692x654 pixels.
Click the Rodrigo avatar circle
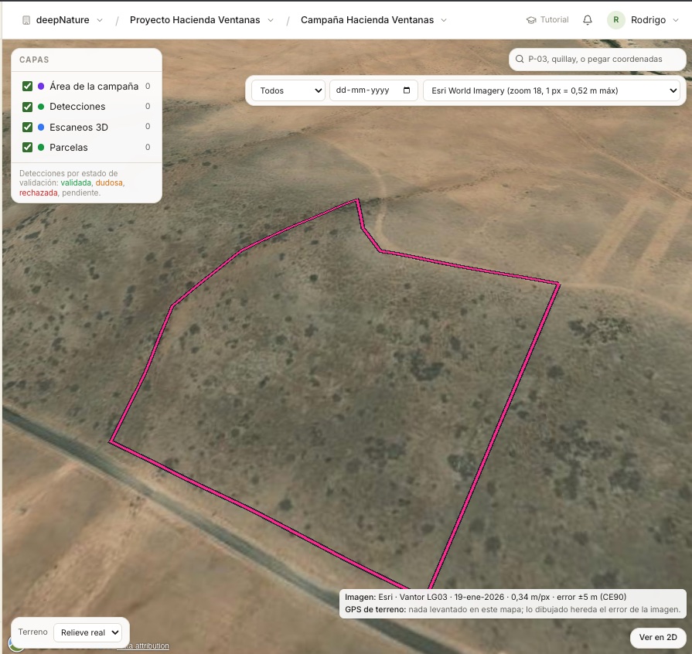616,20
